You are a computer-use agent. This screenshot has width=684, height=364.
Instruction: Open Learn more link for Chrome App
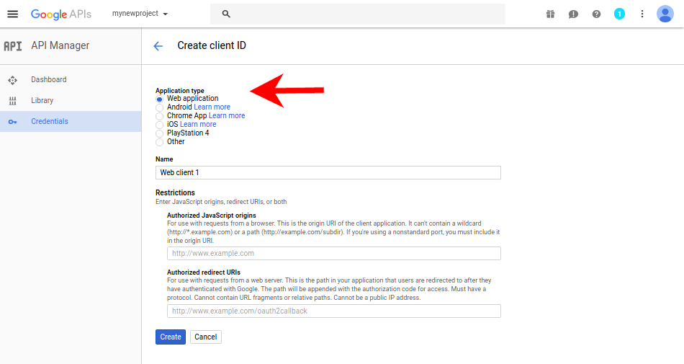tap(227, 115)
